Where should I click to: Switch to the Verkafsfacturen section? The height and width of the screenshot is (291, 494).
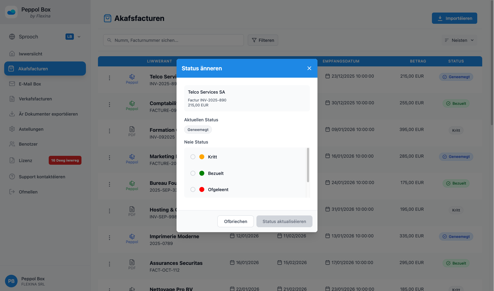(x=35, y=99)
